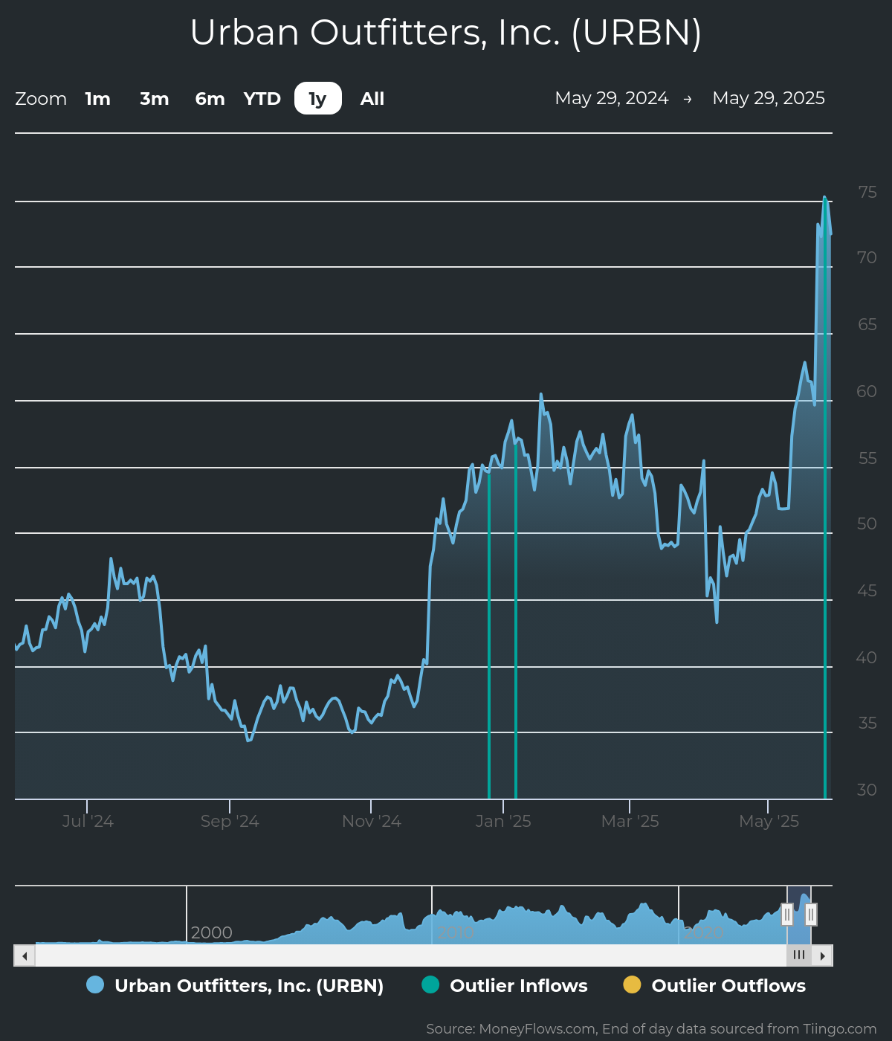The width and height of the screenshot is (892, 1041).
Task: Click the yellow Outlier Outflows legend marker
Action: (x=632, y=984)
